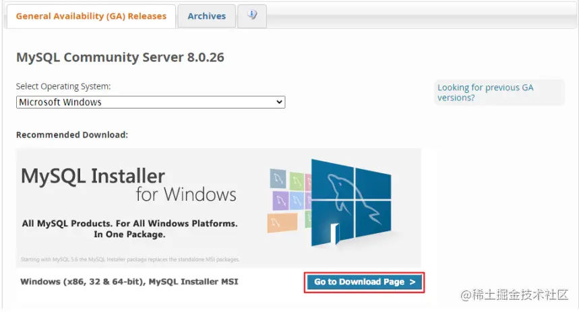Click the white door in the logo
Viewport: 579px width, 312px height.
click(334, 234)
